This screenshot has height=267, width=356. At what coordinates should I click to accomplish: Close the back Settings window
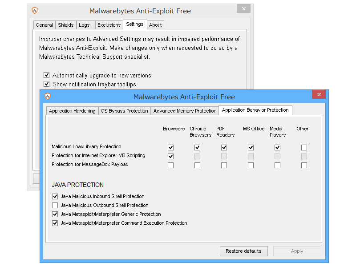click(x=243, y=8)
